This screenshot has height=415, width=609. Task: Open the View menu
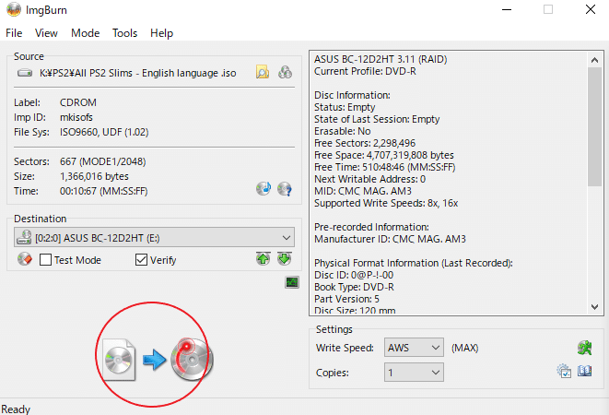click(x=46, y=33)
